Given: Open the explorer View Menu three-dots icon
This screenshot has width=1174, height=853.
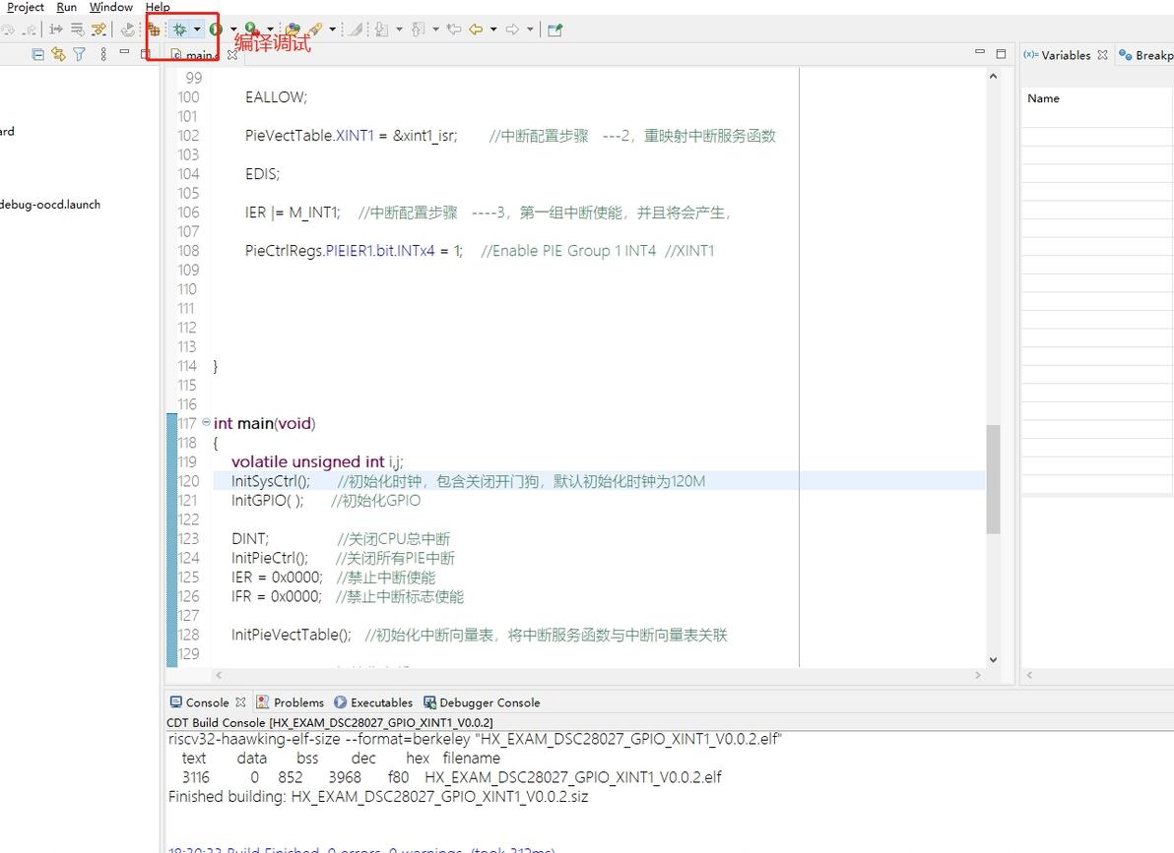Looking at the screenshot, I should (103, 54).
